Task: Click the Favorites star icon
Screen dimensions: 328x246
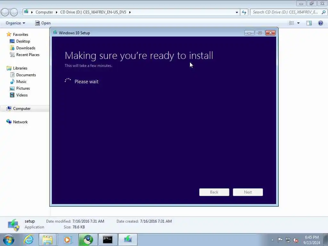Action: (9, 34)
